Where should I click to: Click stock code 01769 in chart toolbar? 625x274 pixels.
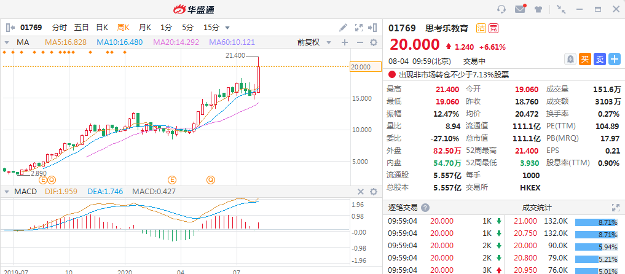31,28
